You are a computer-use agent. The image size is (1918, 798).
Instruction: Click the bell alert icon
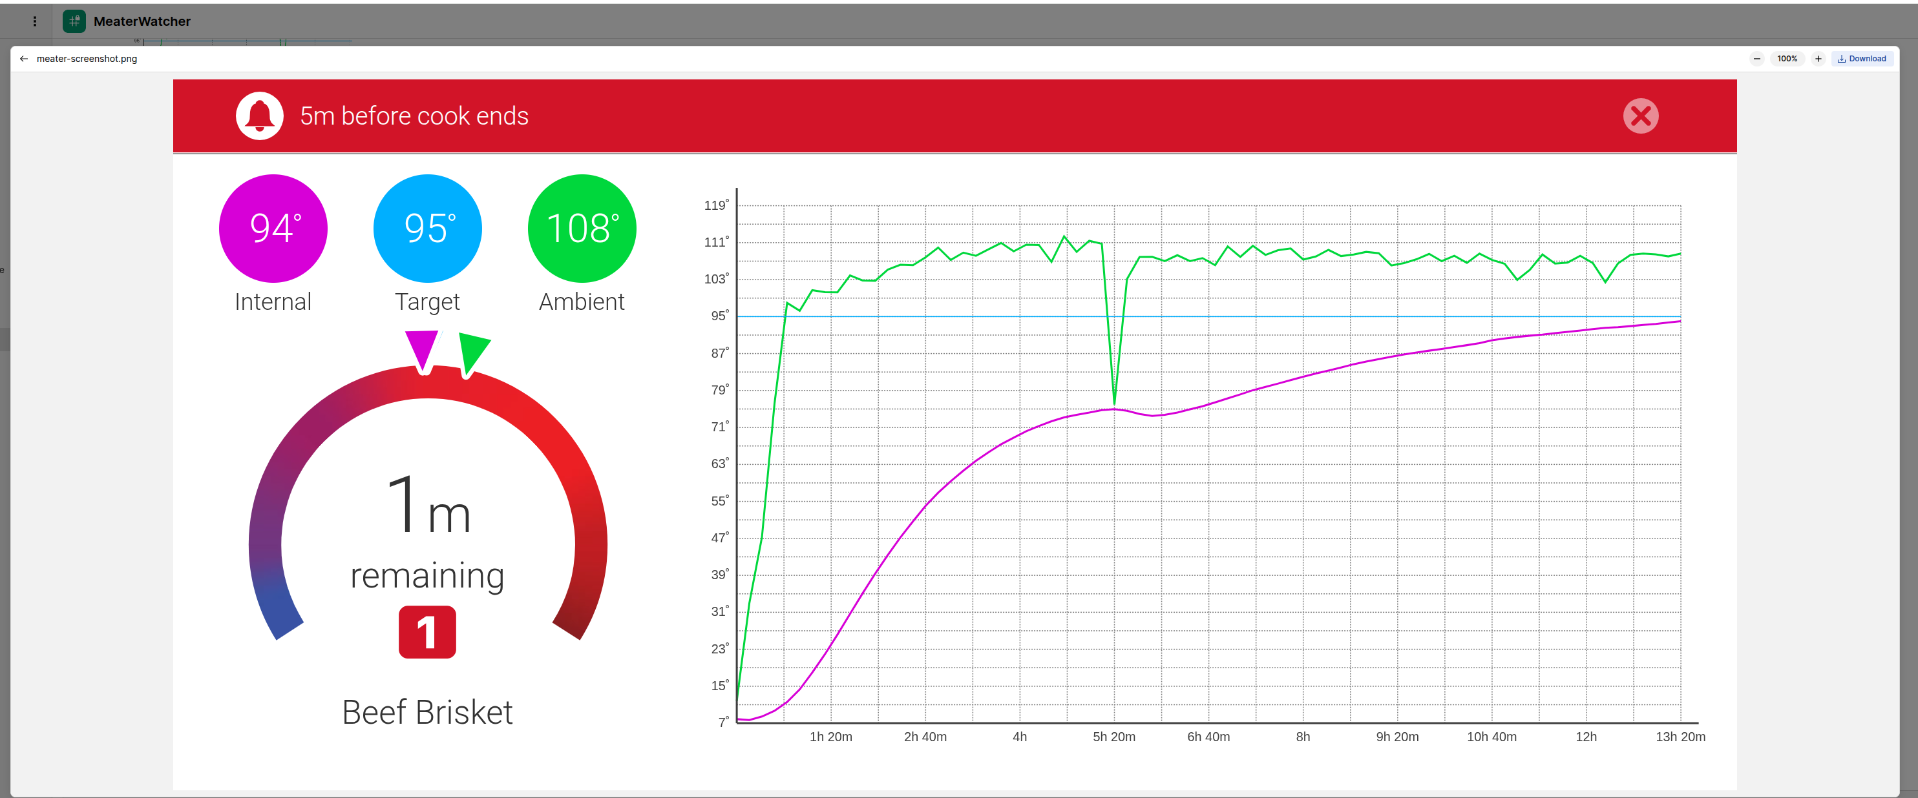pos(259,116)
